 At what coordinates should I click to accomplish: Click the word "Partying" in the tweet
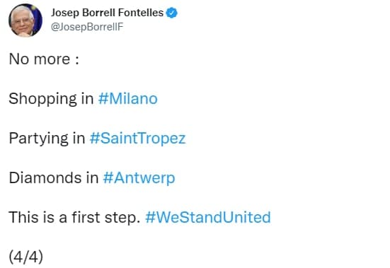pyautogui.click(x=38, y=139)
